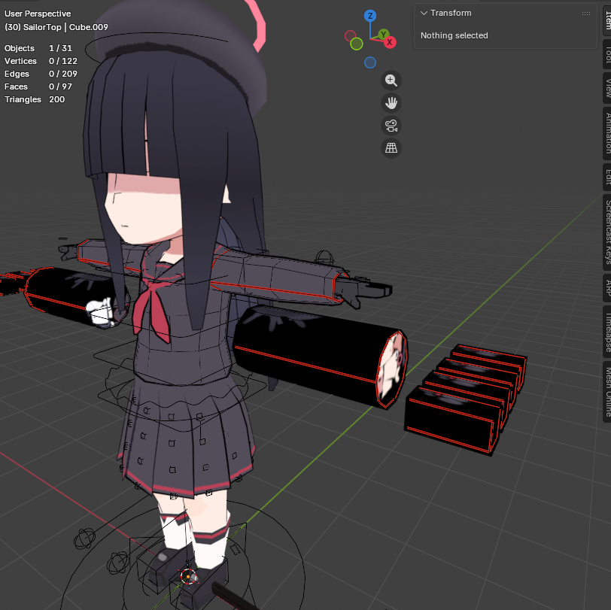Click the 3D cursor at the feet
This screenshot has width=611, height=610.
tap(188, 575)
